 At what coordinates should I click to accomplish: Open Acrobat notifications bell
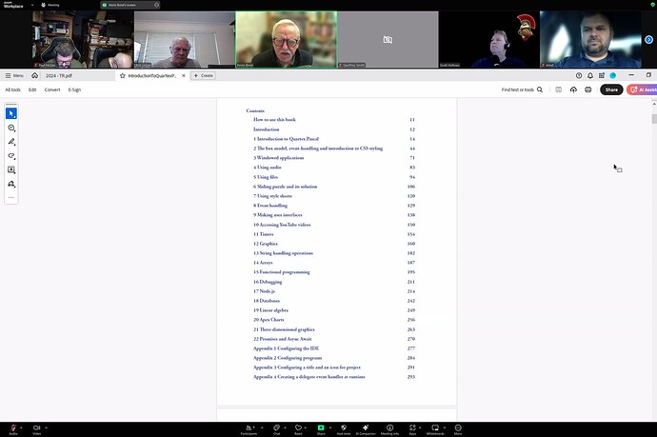tap(590, 76)
